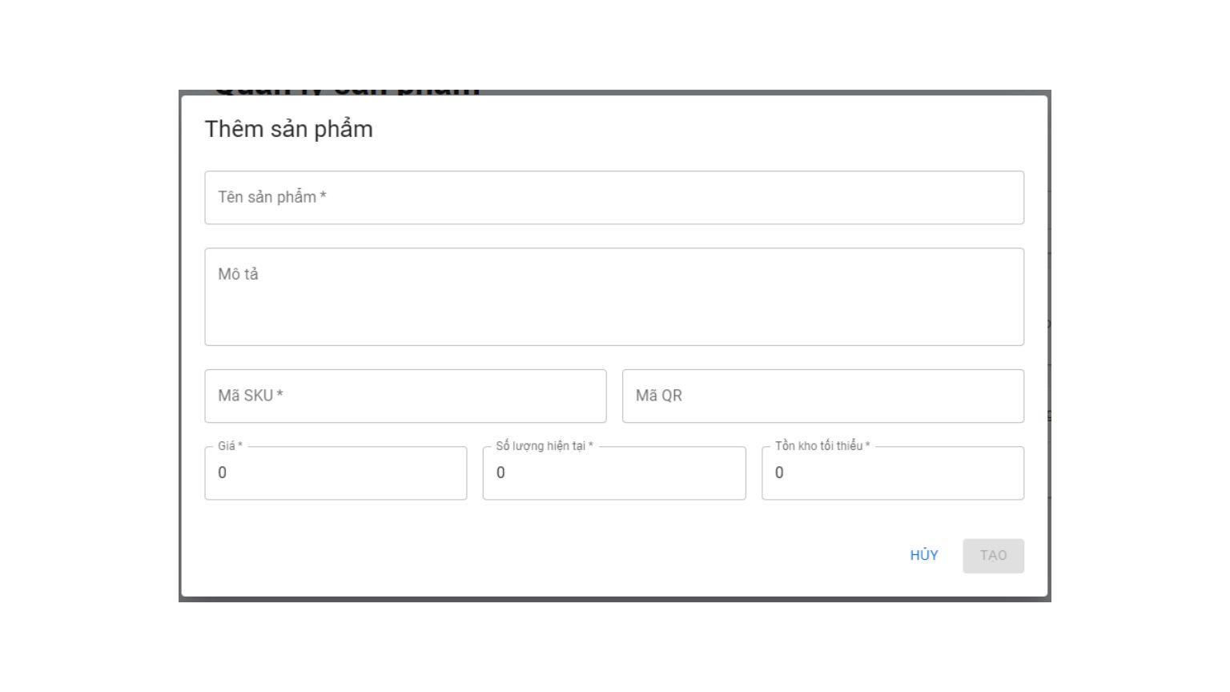Image resolution: width=1230 pixels, height=692 pixels.
Task: Click the Số lượng hiện tại floating label
Action: coord(544,446)
